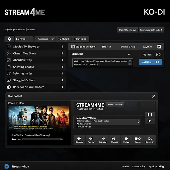
Task: Click the location pin tab icon
Action: click(x=9, y=39)
